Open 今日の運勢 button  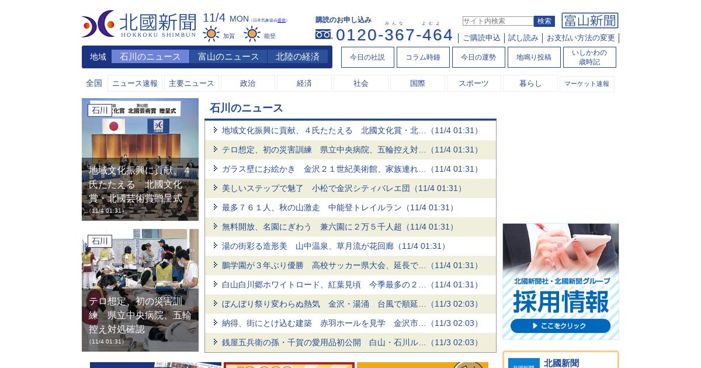pos(478,57)
